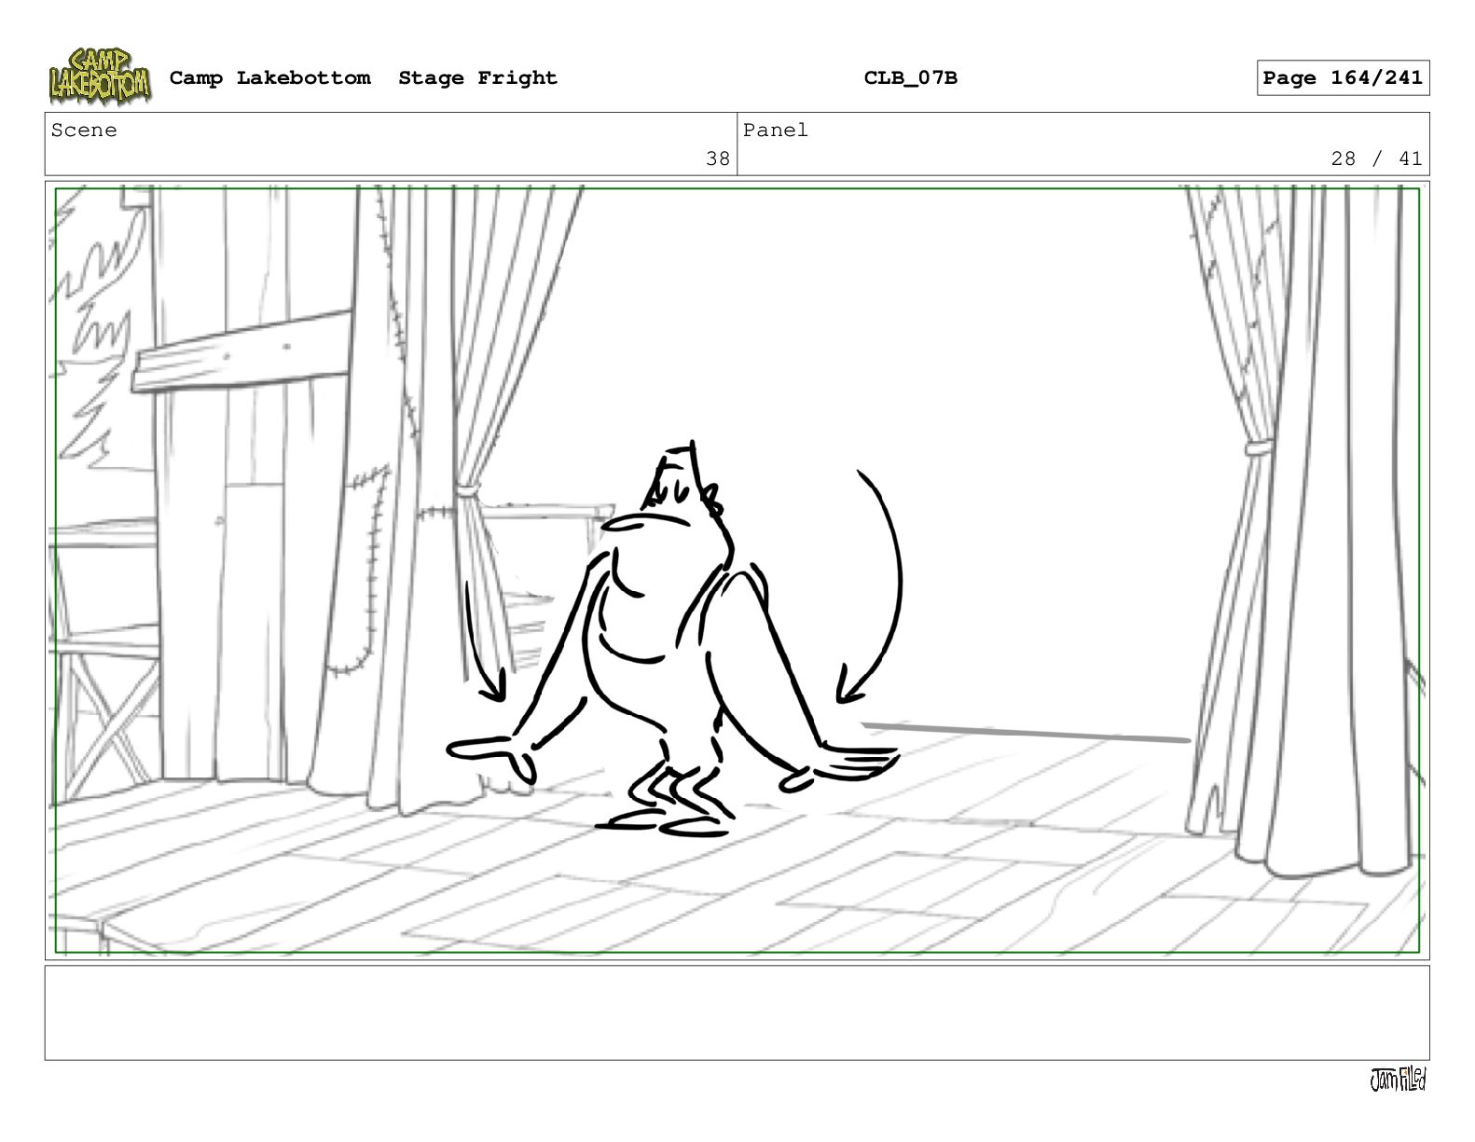The height and width of the screenshot is (1142, 1475).
Task: Select the 'Stage Fright' episode title
Action: (477, 78)
